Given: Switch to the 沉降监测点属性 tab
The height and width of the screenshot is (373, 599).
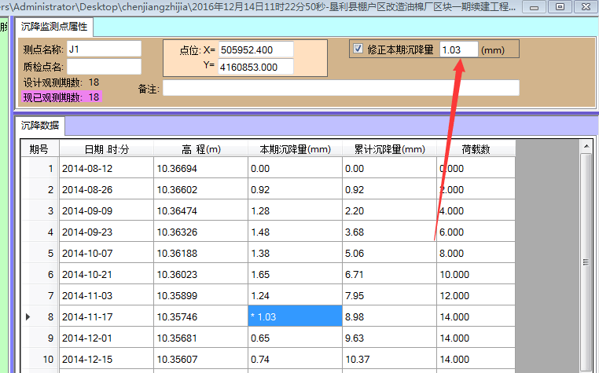Looking at the screenshot, I should [x=55, y=27].
